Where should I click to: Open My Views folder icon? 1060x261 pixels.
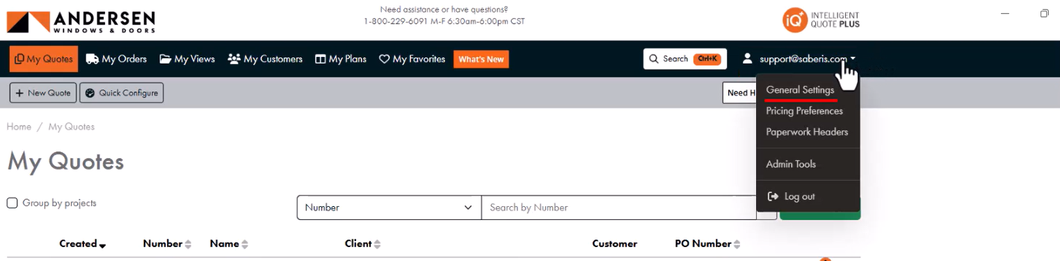pyautogui.click(x=166, y=59)
